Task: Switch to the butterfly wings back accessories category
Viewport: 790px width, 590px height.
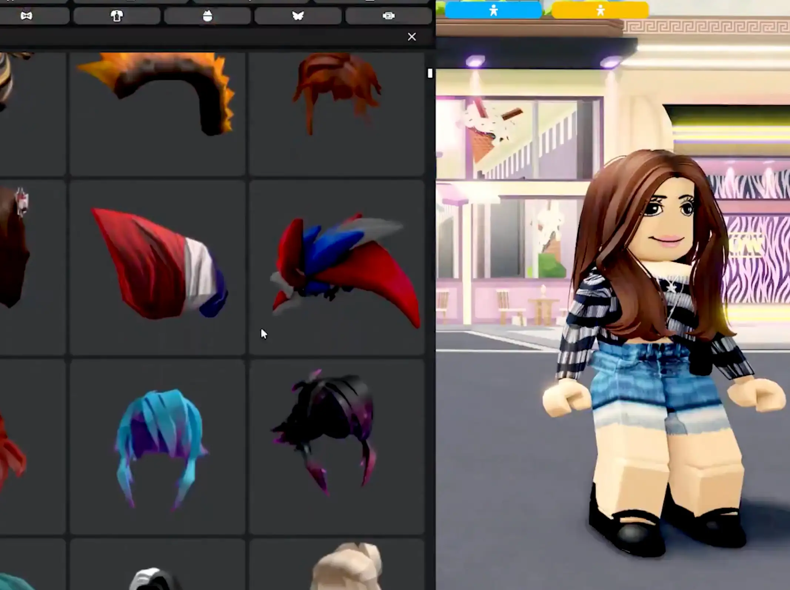Action: coord(298,16)
